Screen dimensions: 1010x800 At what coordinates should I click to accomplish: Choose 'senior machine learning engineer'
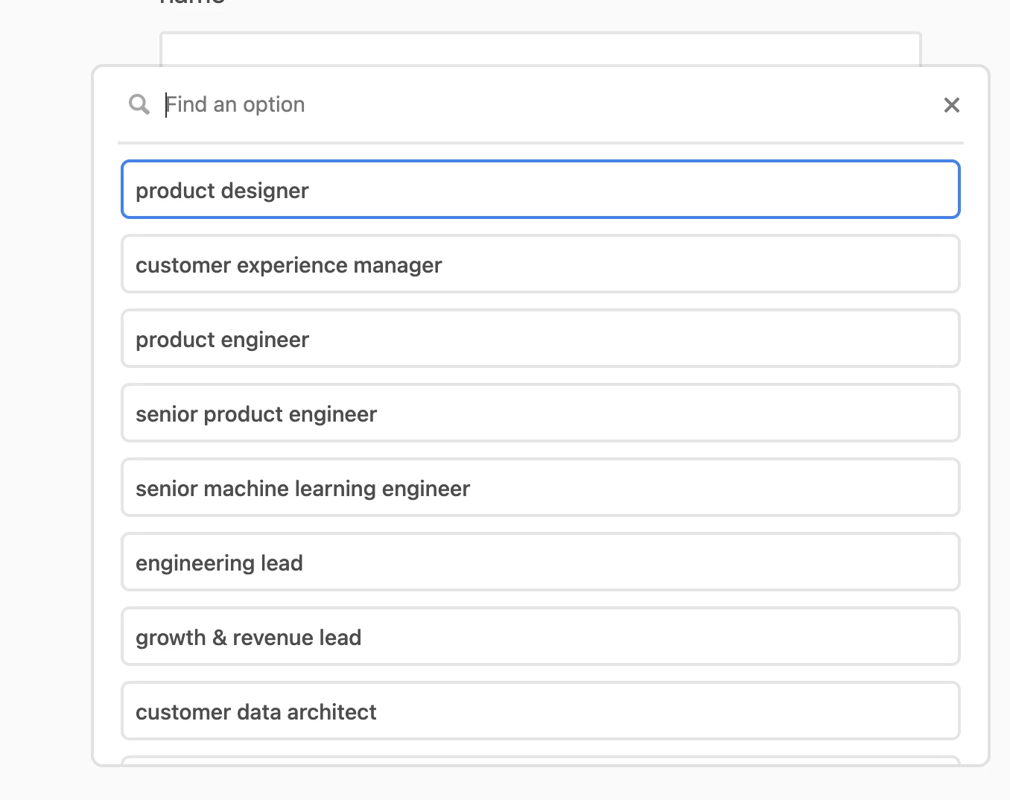tap(541, 487)
